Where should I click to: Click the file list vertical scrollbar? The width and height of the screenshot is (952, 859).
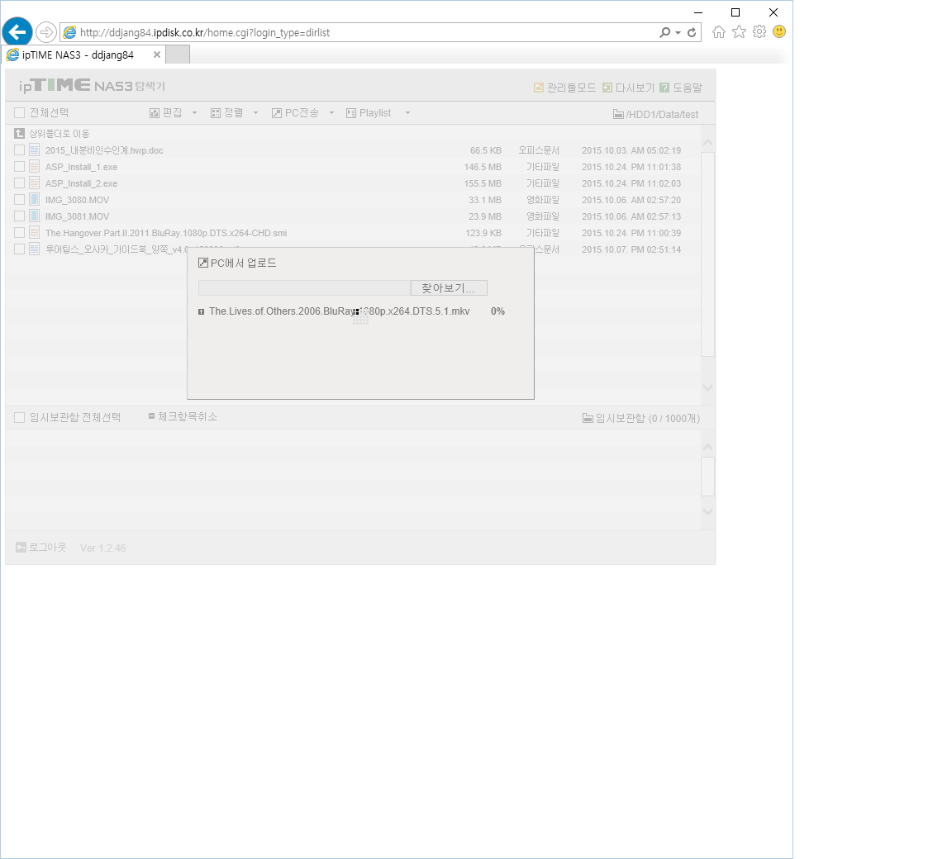pyautogui.click(x=707, y=254)
